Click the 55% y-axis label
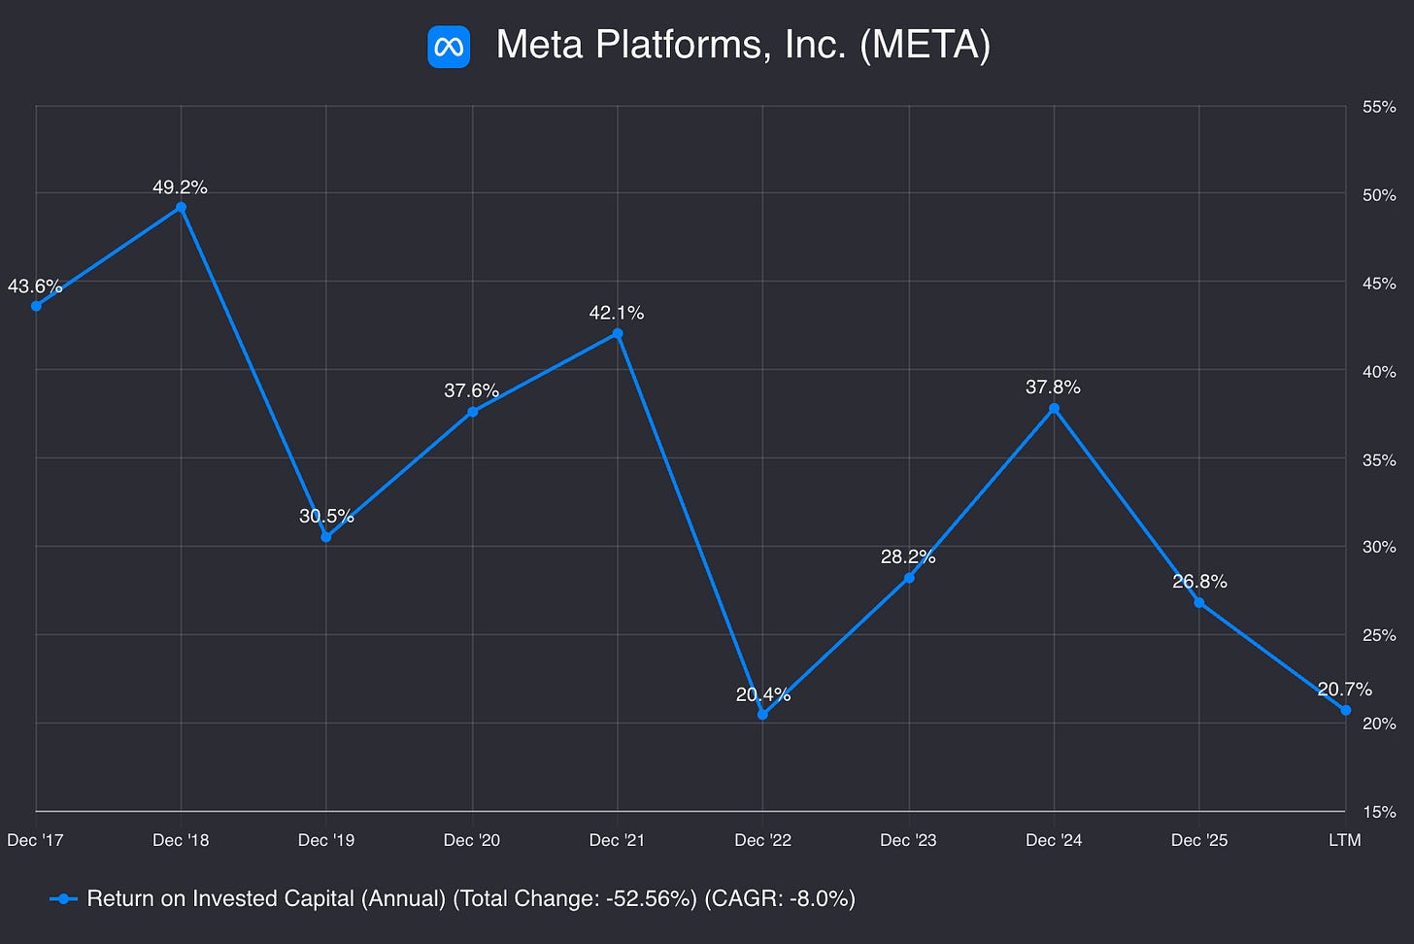The width and height of the screenshot is (1414, 944). pyautogui.click(x=1379, y=107)
